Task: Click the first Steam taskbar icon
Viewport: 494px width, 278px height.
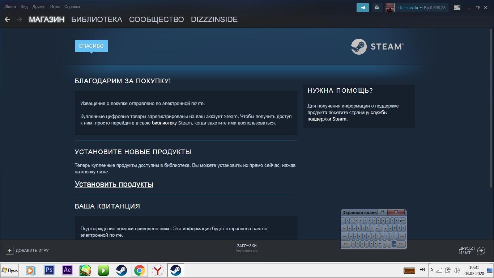Action: [x=121, y=270]
